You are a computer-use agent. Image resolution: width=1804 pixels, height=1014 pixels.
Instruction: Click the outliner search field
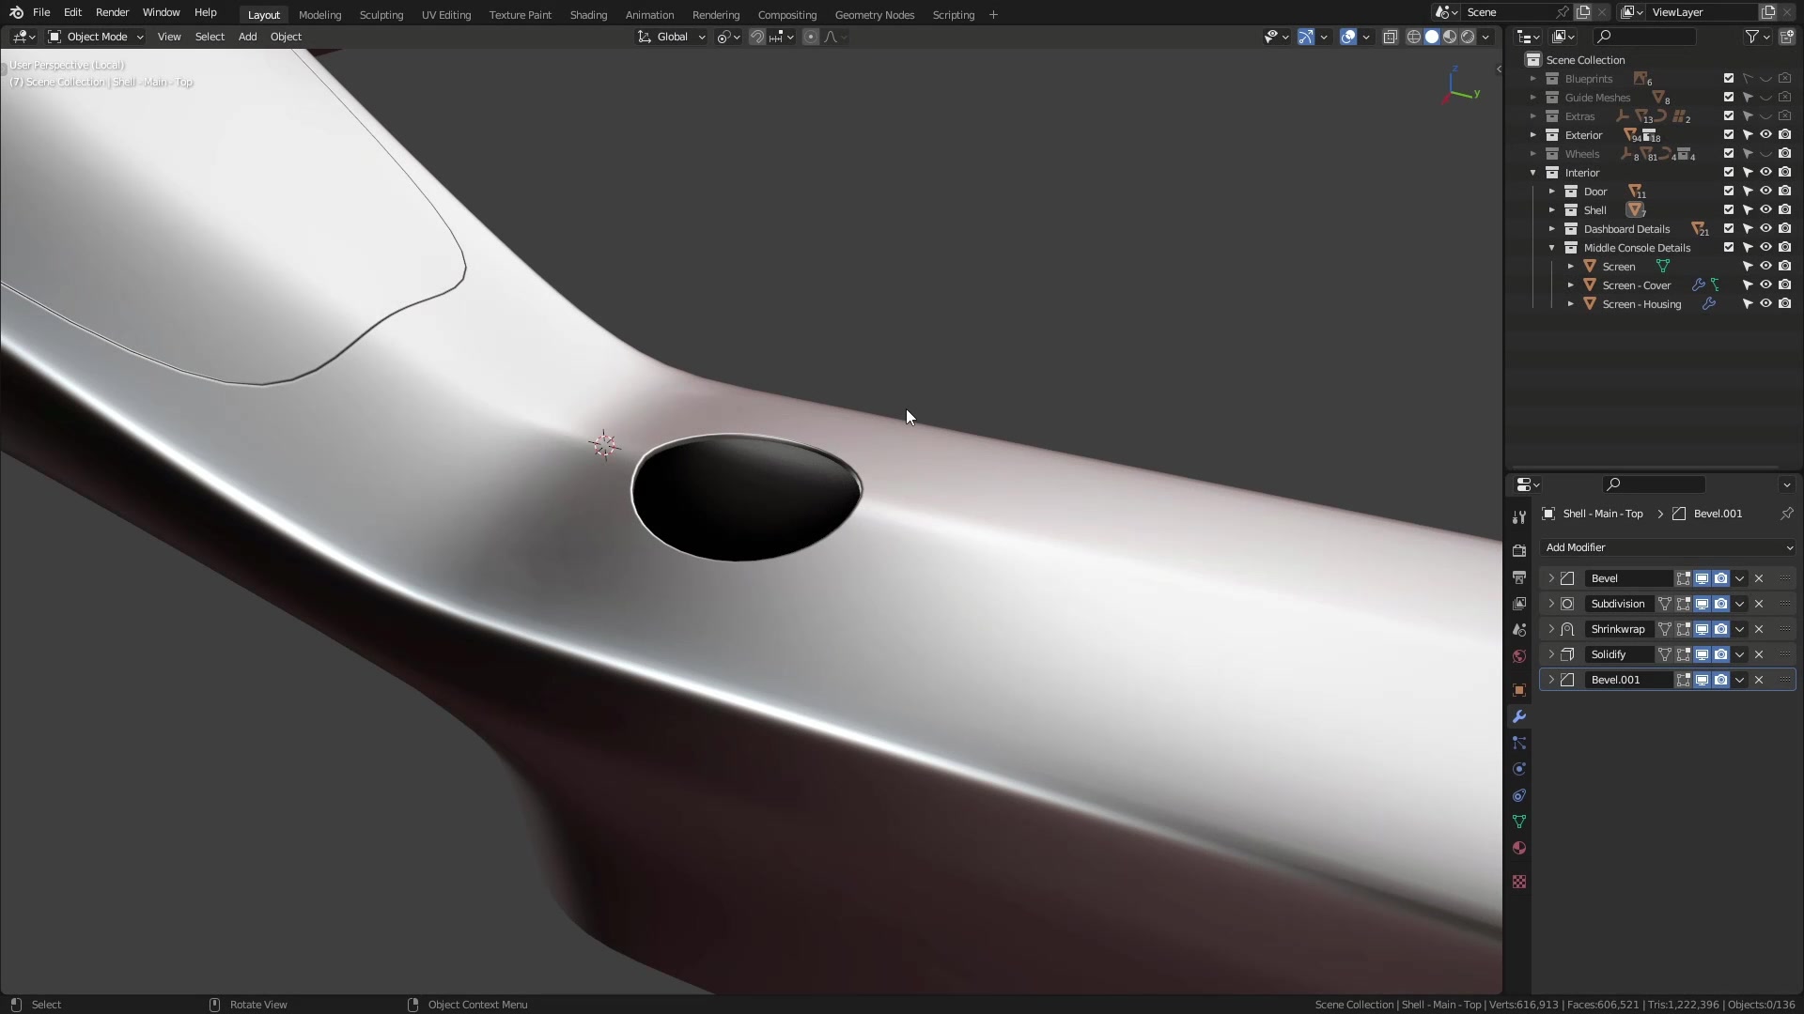pyautogui.click(x=1644, y=37)
